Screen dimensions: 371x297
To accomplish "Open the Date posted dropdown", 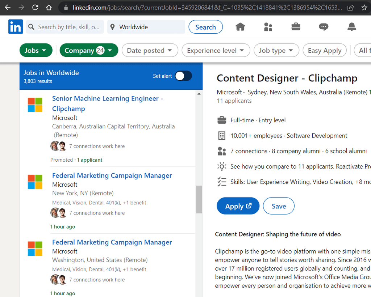I will (150, 50).
